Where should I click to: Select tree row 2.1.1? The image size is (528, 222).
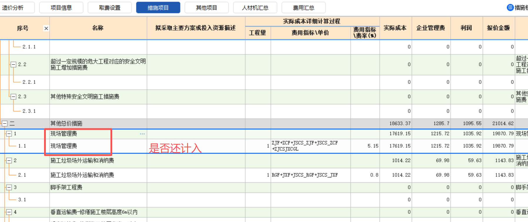(29, 47)
